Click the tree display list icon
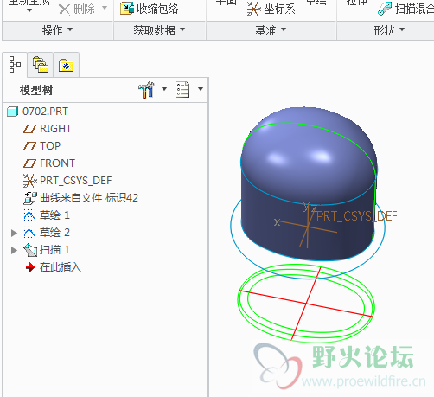 (x=182, y=90)
